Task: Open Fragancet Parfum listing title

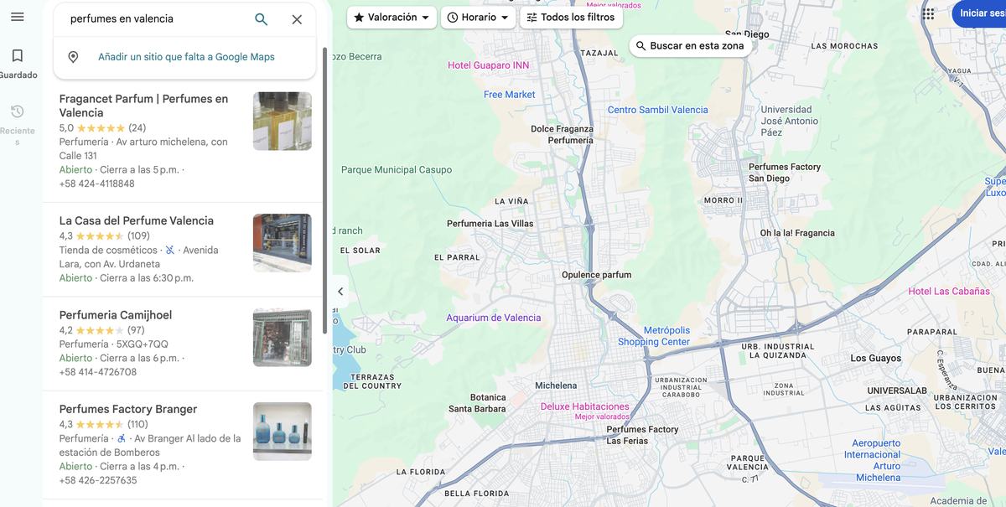Action: [x=143, y=106]
